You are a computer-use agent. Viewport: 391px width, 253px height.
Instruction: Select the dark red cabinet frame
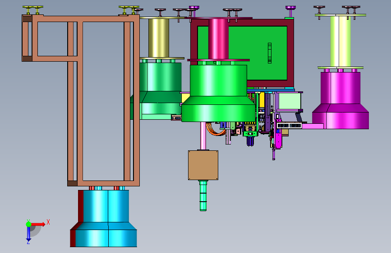click(x=290, y=53)
